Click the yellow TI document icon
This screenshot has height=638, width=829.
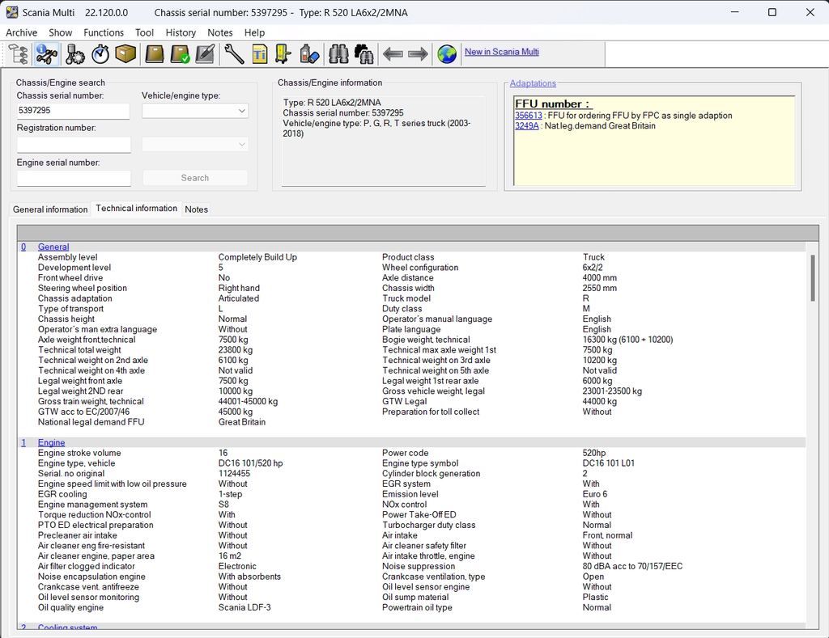pos(259,54)
